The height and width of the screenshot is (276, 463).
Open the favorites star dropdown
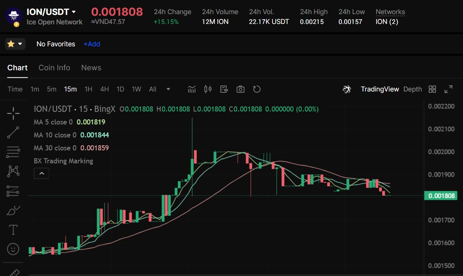point(15,44)
